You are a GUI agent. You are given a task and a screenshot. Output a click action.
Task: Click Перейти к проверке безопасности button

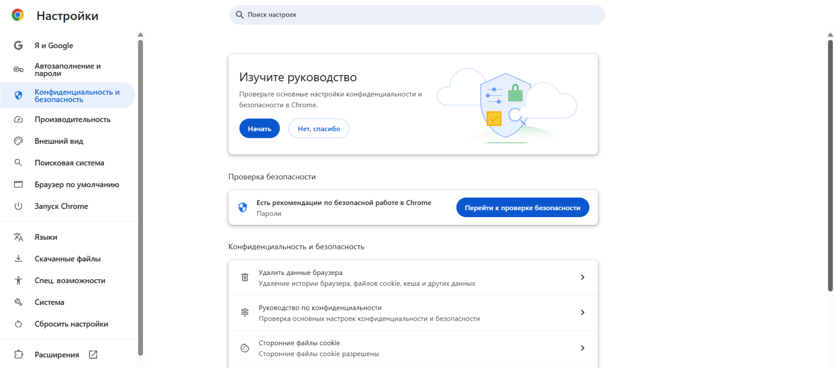pos(522,208)
